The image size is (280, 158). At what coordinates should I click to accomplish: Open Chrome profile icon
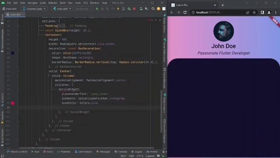[269, 12]
